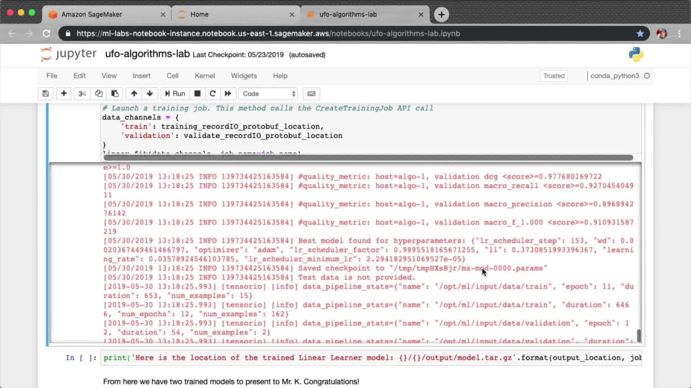Screen dimensions: 691x388
Task: Paste cells below icon
Action: click(115, 94)
